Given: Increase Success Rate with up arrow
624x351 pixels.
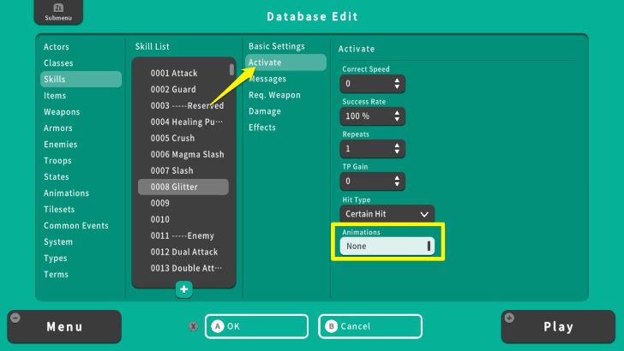Looking at the screenshot, I should point(397,113).
